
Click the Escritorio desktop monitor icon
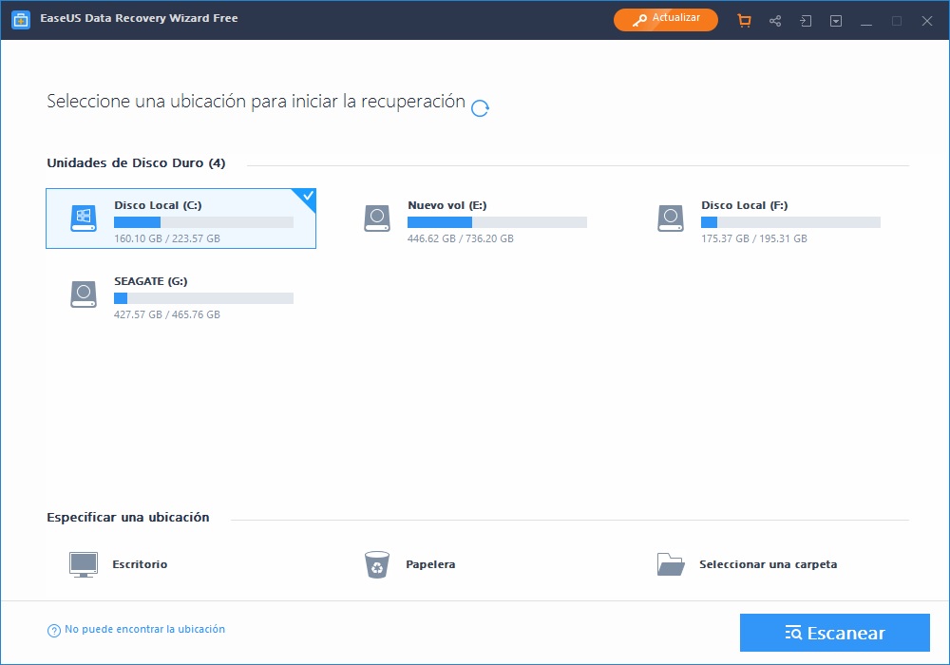click(x=84, y=564)
